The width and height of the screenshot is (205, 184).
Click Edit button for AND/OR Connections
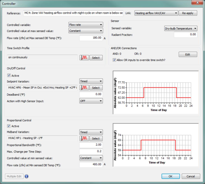click(188, 54)
